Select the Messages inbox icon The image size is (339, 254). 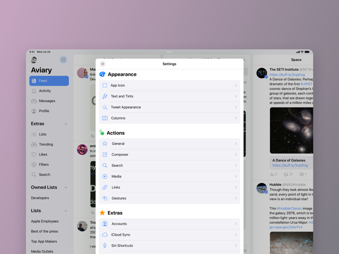coord(34,101)
